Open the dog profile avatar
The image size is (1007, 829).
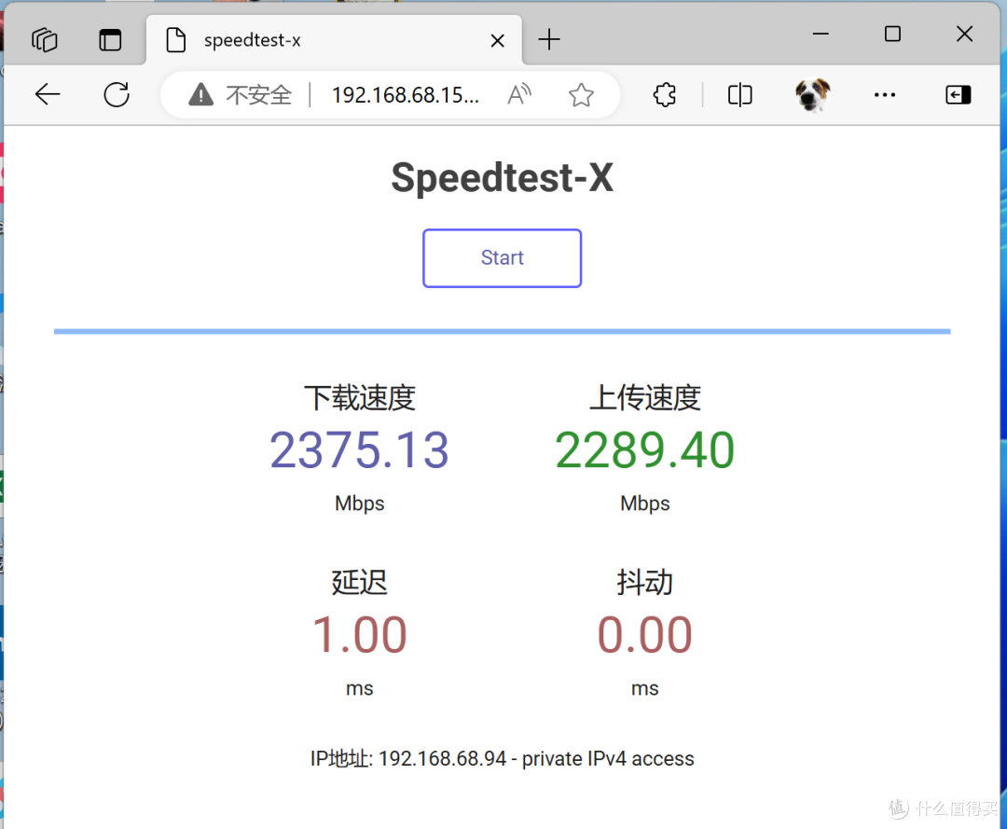tap(812, 94)
